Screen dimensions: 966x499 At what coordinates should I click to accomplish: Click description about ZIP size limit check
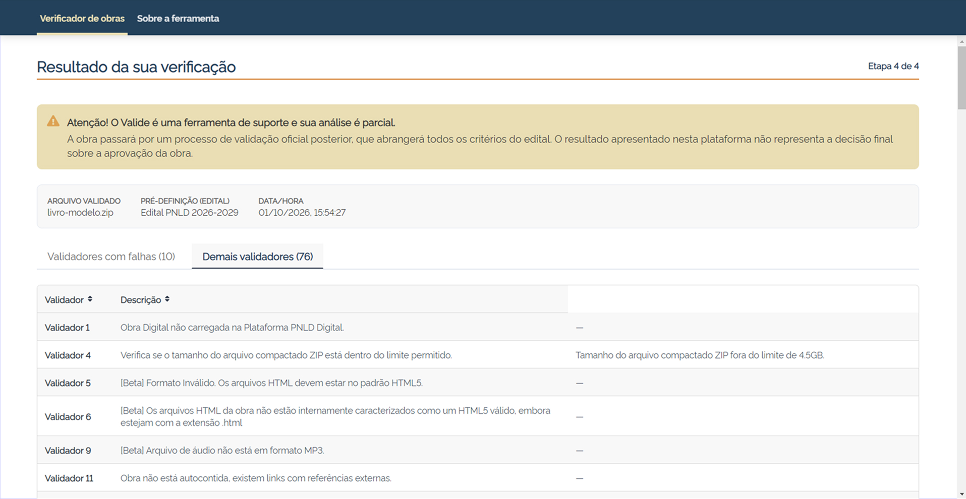(x=286, y=355)
